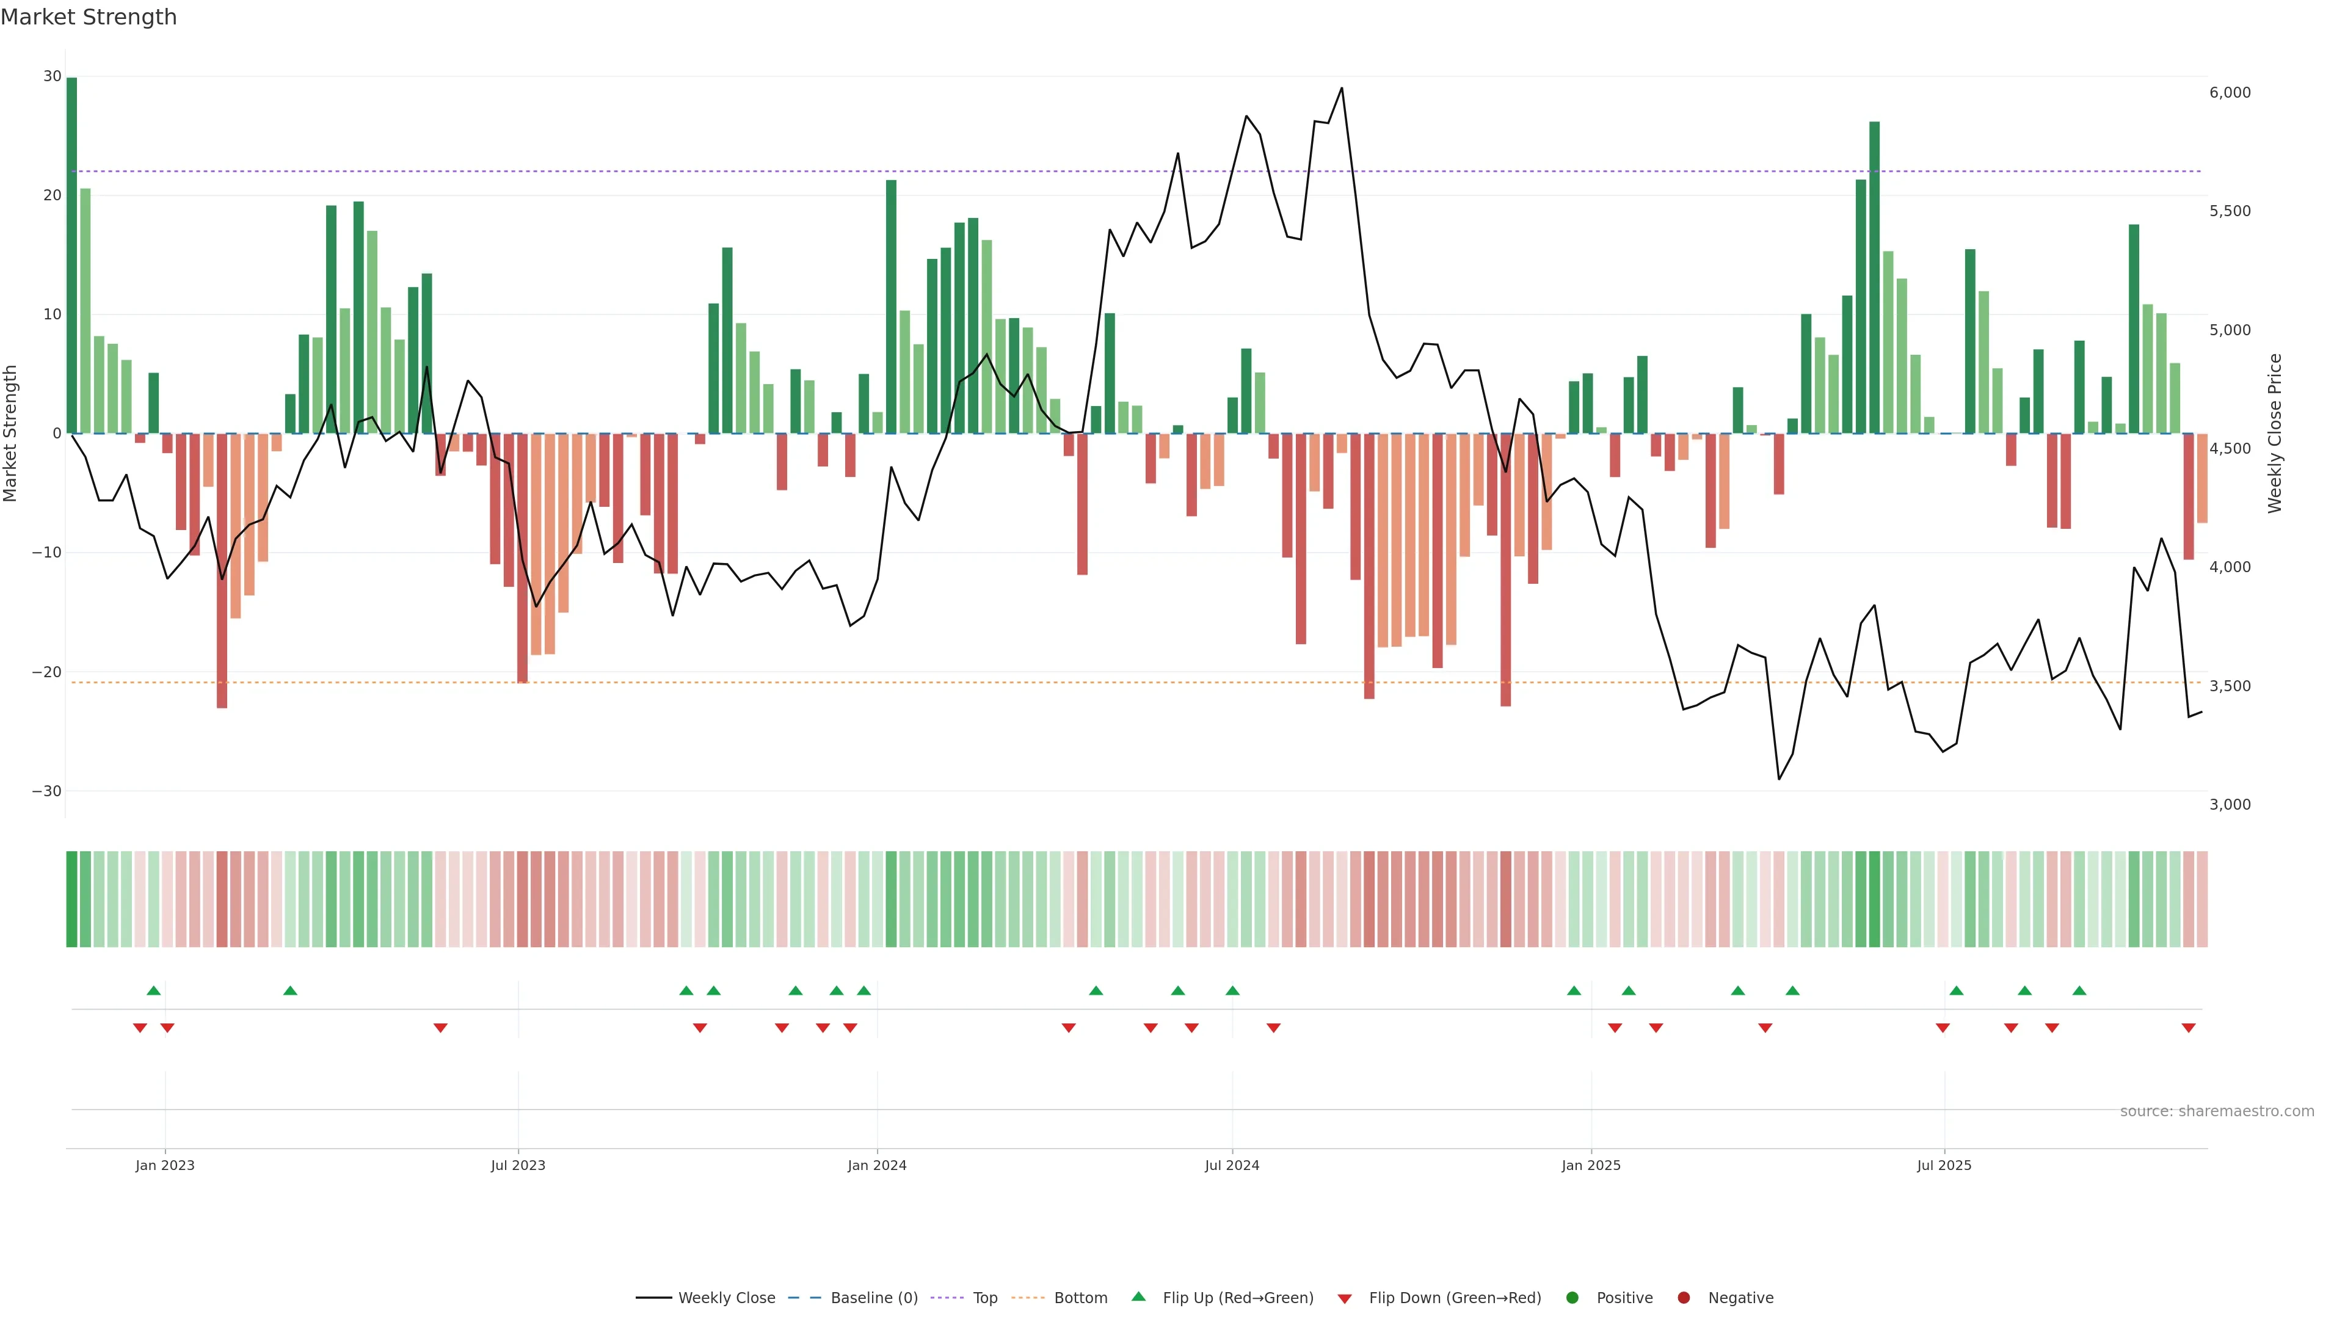The width and height of the screenshot is (2345, 1319).
Task: Click the green Flip Up triangle legend icon
Action: [x=1138, y=1296]
